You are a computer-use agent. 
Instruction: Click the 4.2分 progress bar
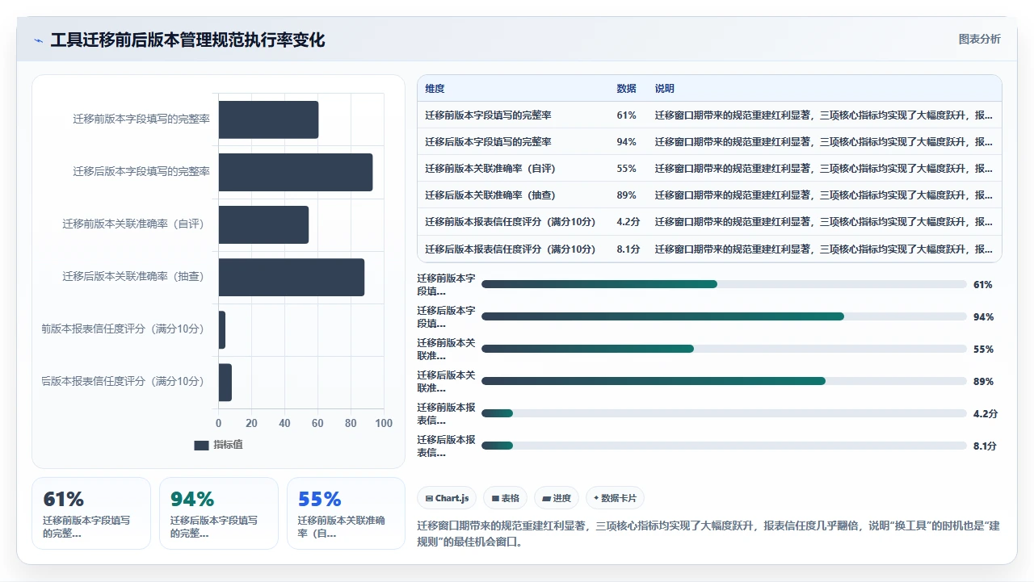(724, 413)
